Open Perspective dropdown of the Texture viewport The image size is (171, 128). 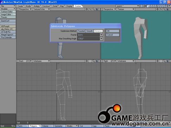tap(109, 9)
